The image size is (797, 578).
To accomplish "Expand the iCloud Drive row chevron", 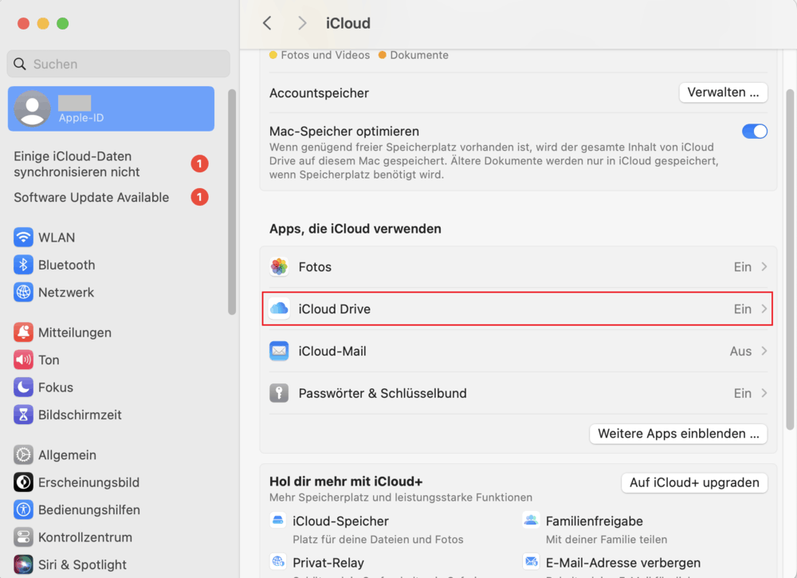I will click(x=764, y=309).
